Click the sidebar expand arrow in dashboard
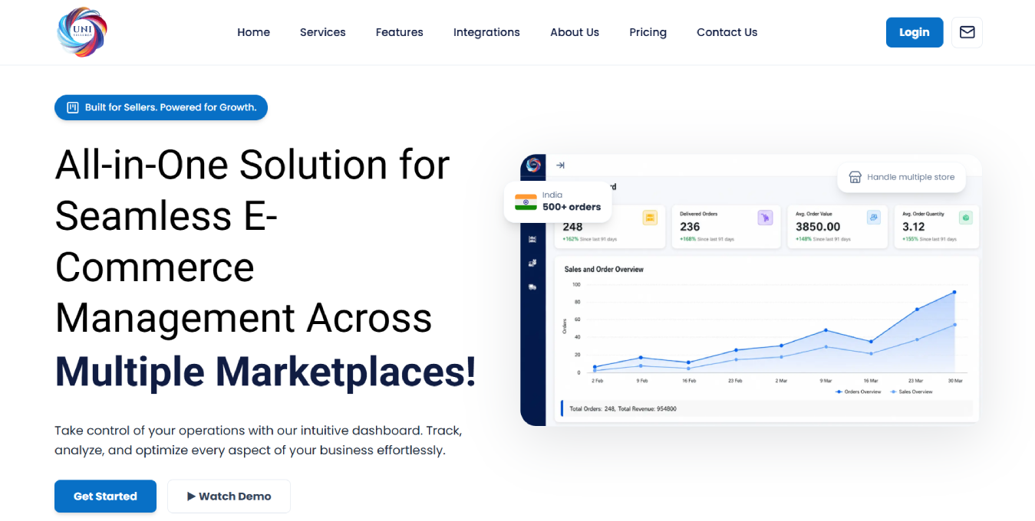The height and width of the screenshot is (521, 1035). [560, 165]
